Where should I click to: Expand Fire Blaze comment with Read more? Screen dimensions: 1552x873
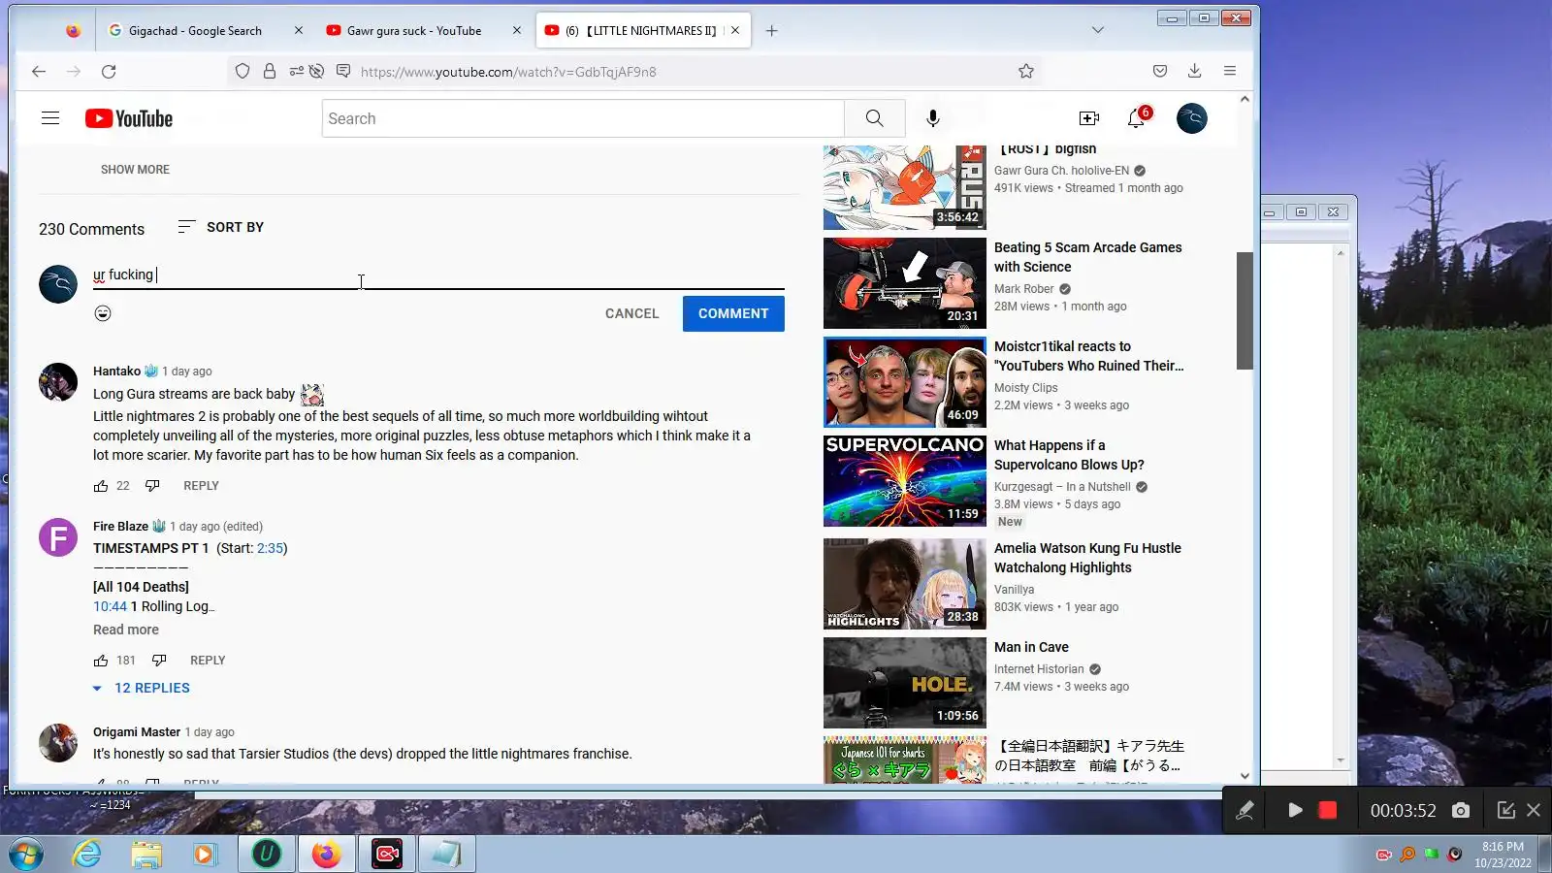(x=126, y=630)
